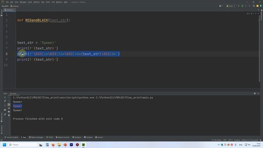Toggle soft-wrap in Run console

tap(9, 104)
